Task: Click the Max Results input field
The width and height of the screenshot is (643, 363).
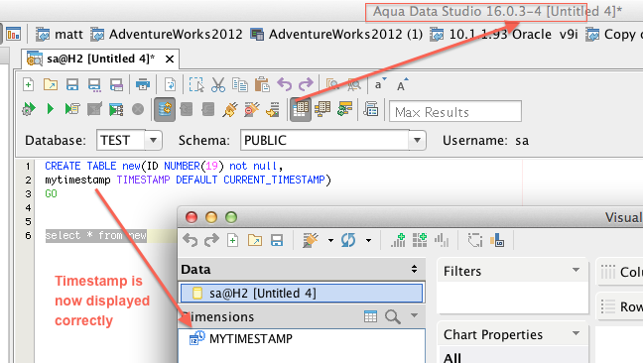Action: coord(455,111)
